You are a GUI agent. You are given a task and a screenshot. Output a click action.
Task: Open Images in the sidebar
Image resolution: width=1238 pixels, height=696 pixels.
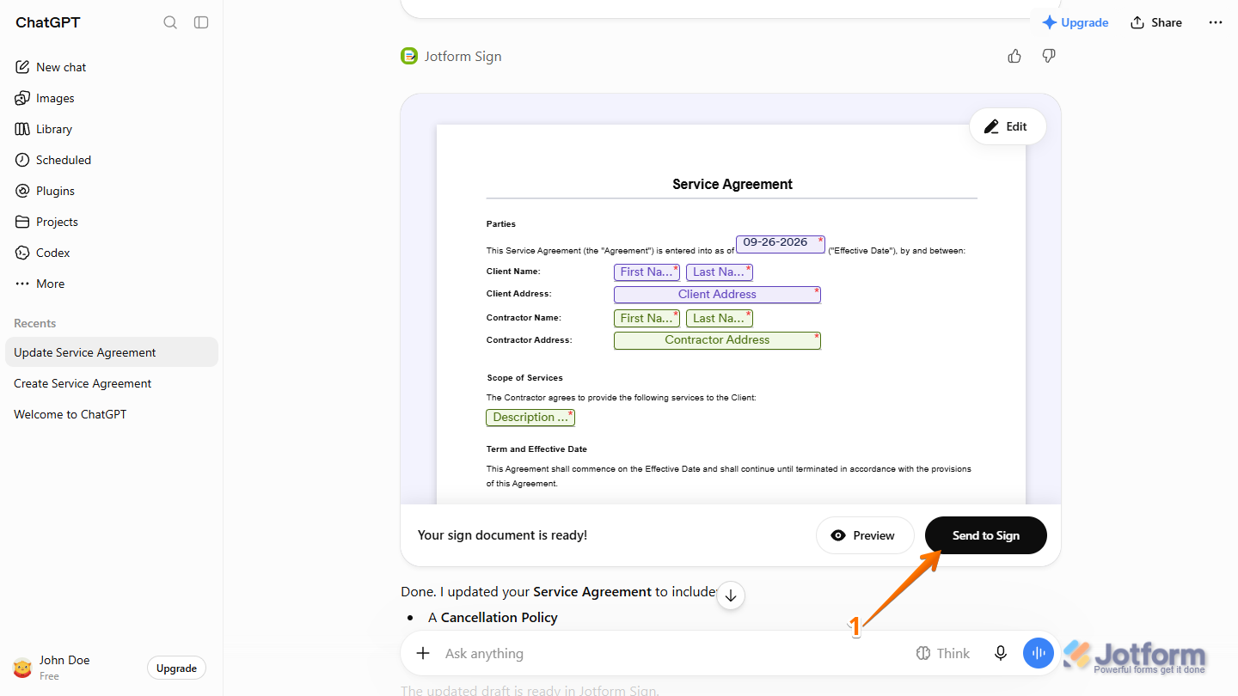coord(111,98)
